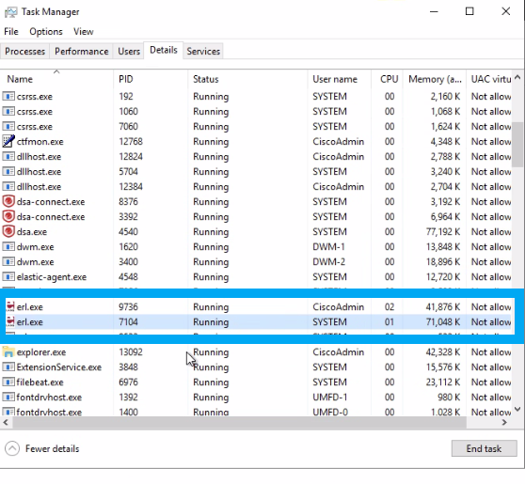This screenshot has height=484, width=525.
Task: Click PID value 9736
Action: point(128,307)
